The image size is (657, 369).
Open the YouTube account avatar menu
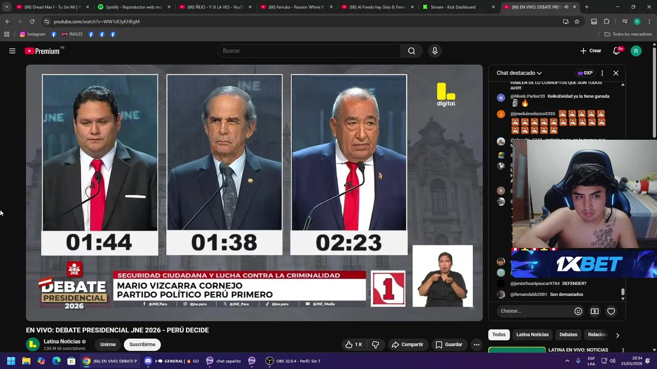[x=636, y=51]
